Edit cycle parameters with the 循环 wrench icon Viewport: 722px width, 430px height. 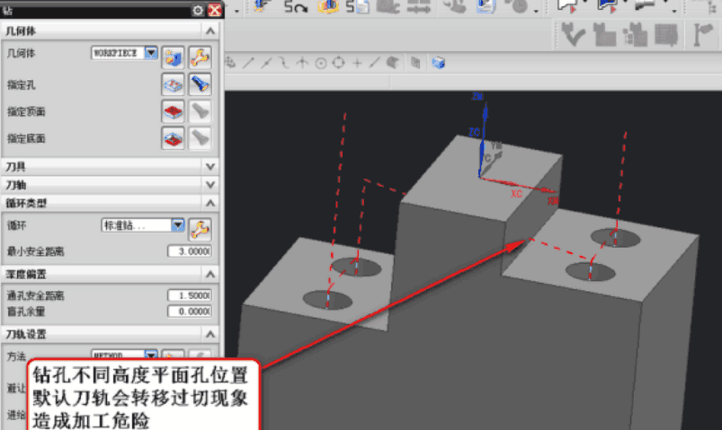tap(200, 230)
